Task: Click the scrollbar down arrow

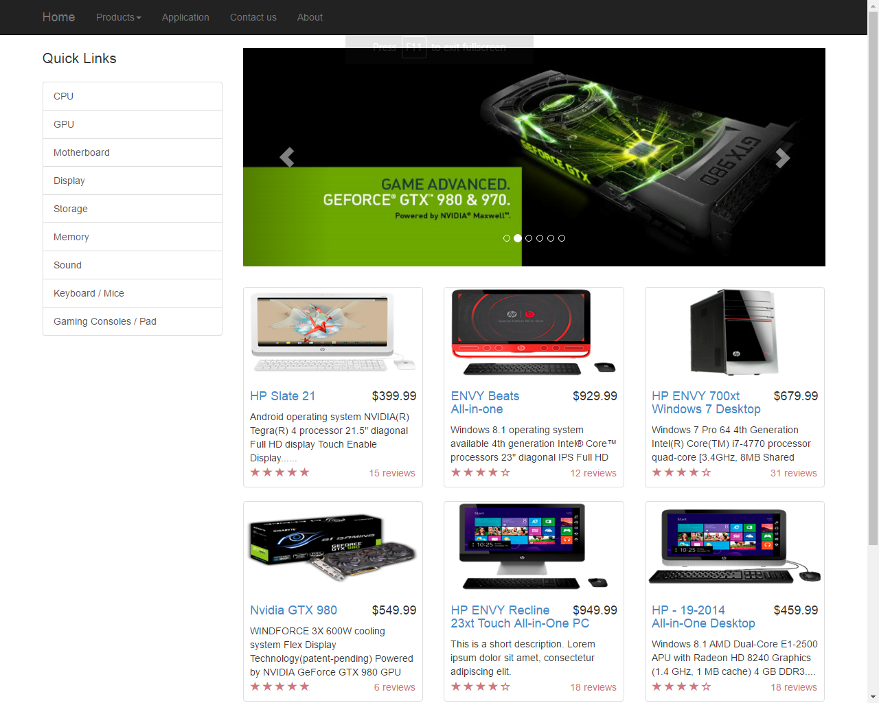Action: click(x=873, y=697)
